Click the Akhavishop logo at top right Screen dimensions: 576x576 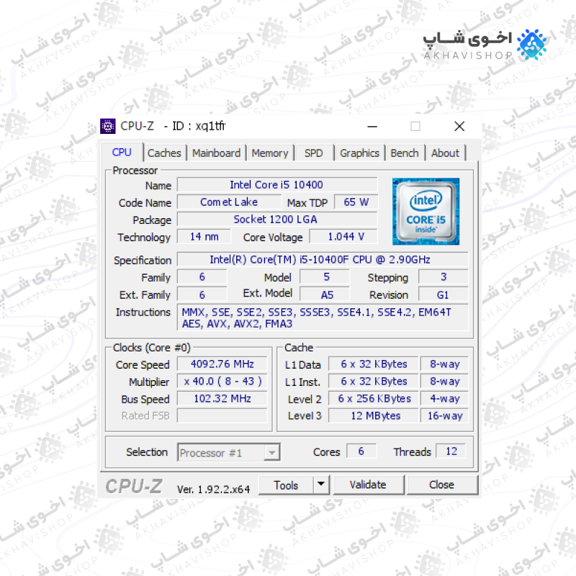coord(485,45)
